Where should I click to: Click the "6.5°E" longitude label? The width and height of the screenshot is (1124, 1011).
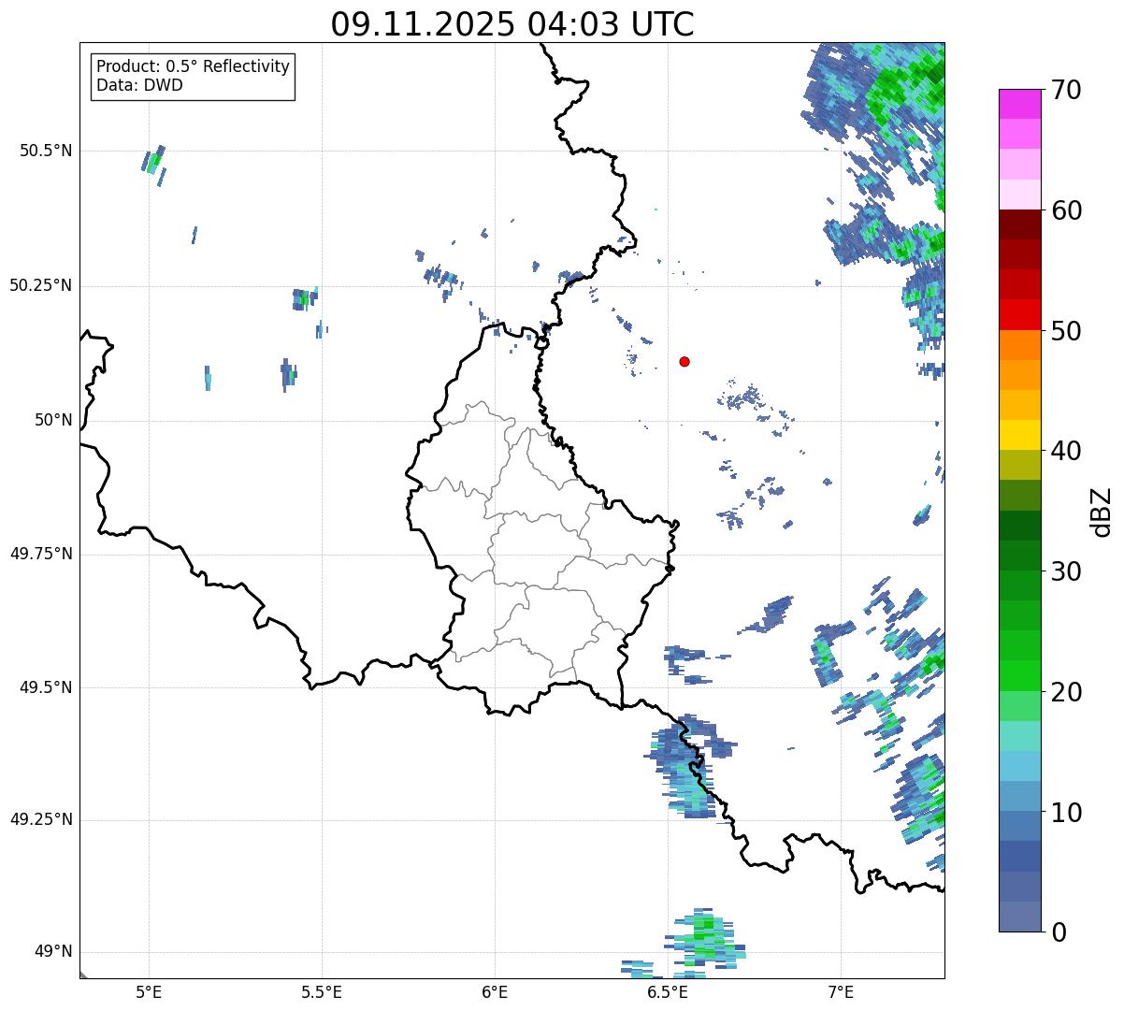669,991
